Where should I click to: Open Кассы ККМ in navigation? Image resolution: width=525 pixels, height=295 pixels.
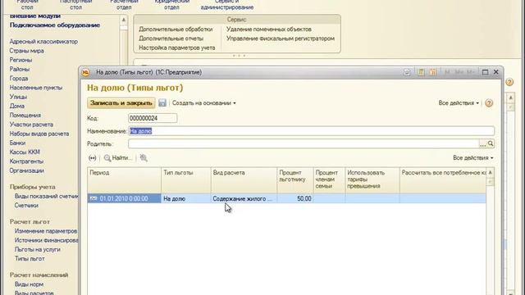pyautogui.click(x=25, y=152)
